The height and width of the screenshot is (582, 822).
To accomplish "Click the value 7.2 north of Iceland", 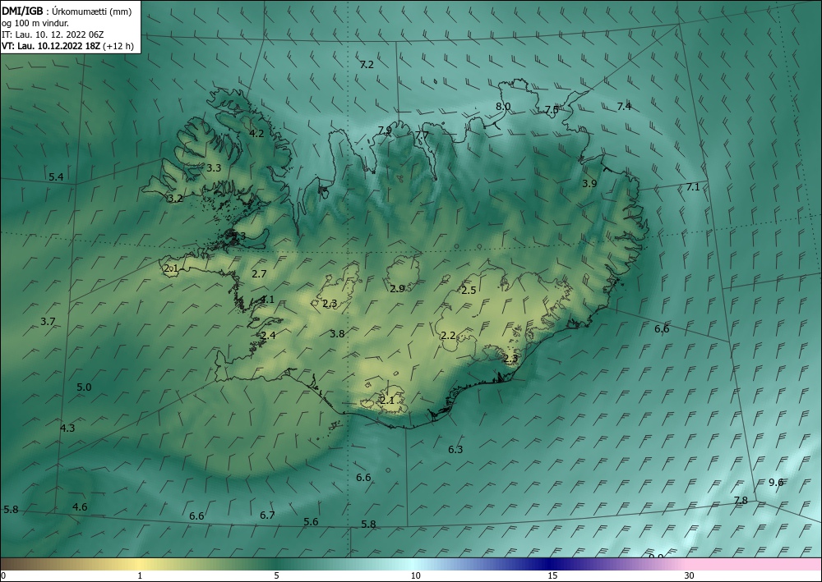I will 367,64.
